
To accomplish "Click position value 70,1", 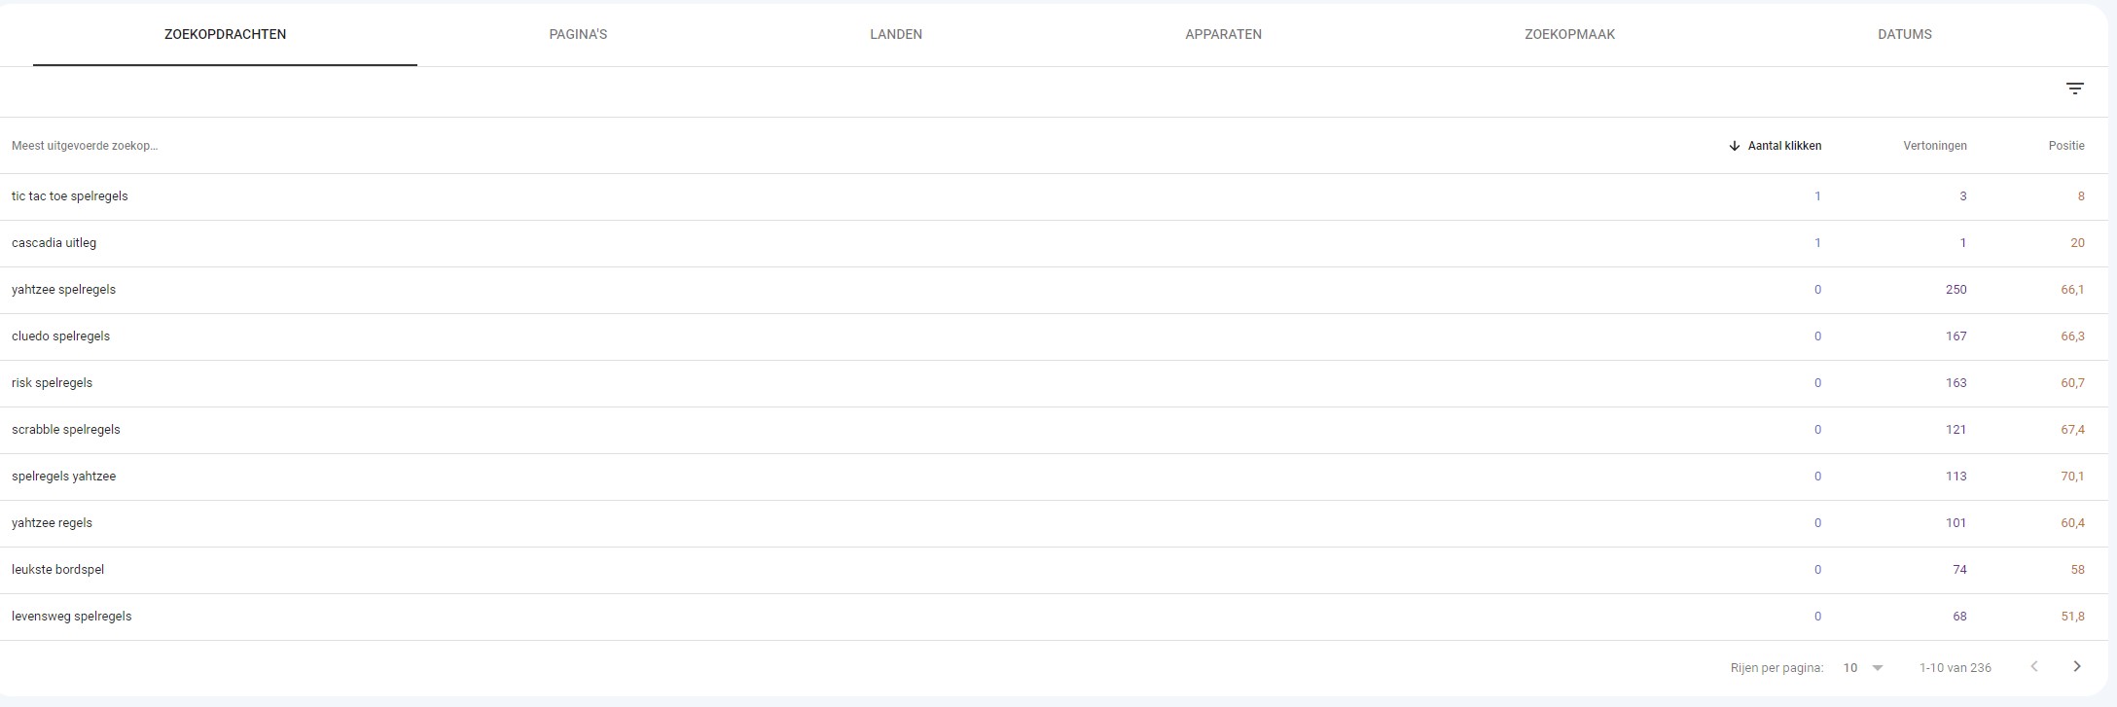I will point(2072,477).
